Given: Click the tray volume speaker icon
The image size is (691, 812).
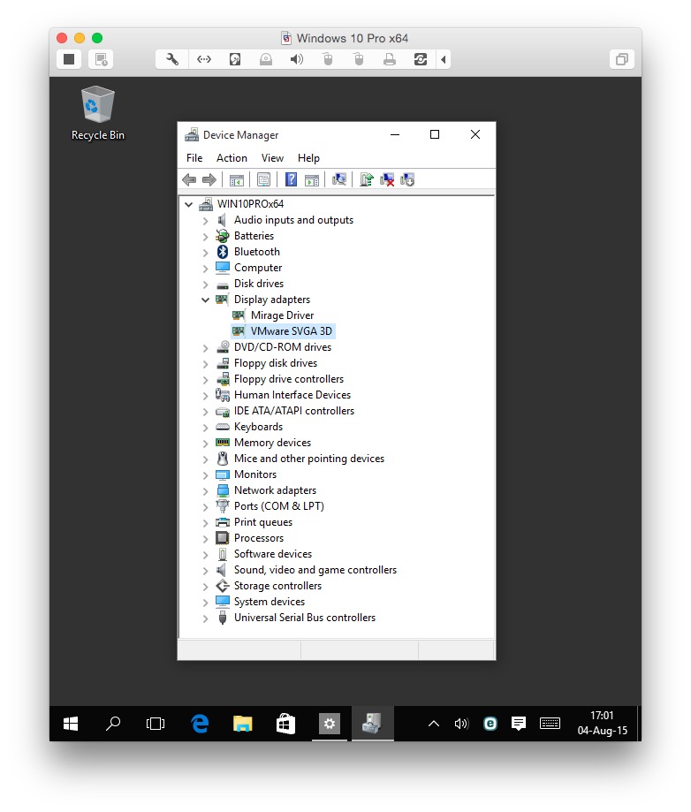Looking at the screenshot, I should coord(461,724).
